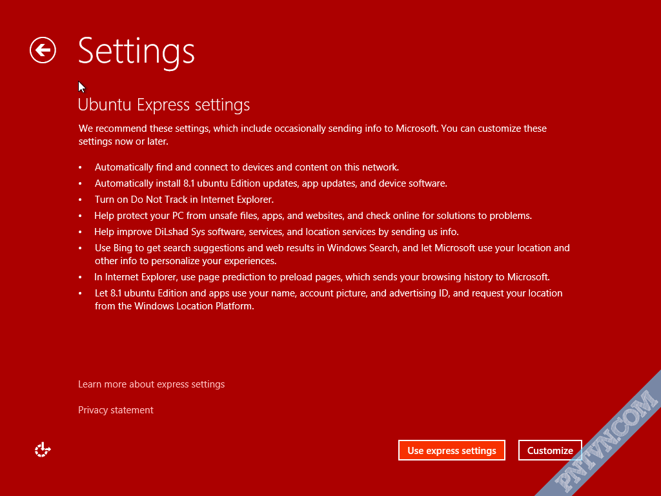Click the Use express settings button
This screenshot has height=496, width=661.
point(451,450)
